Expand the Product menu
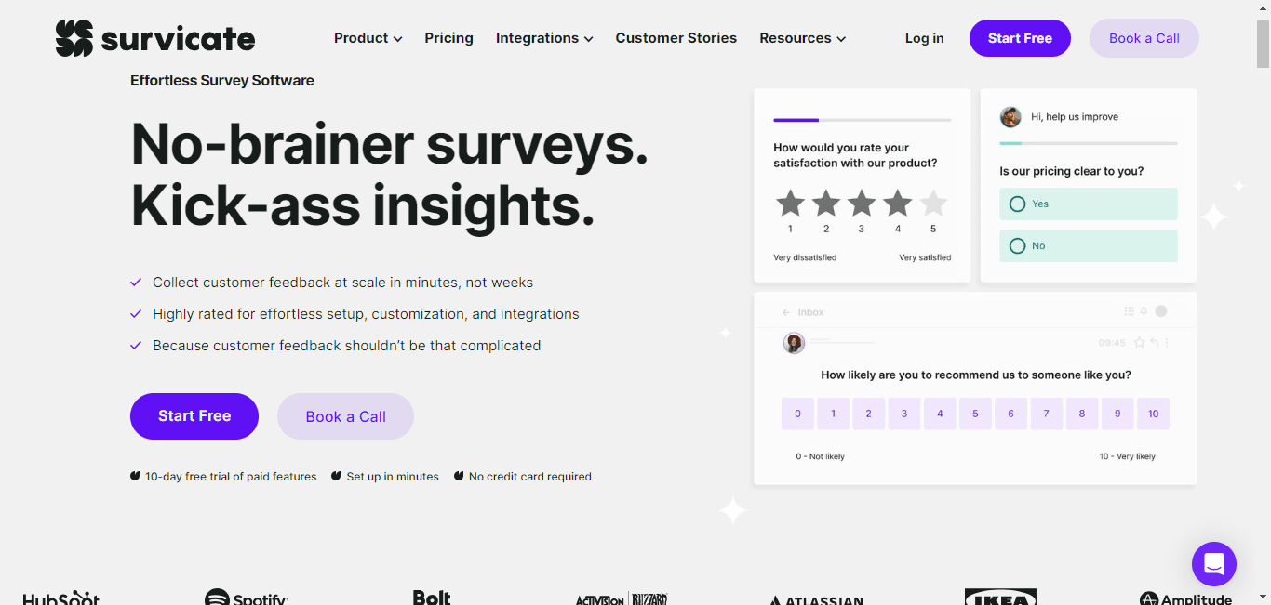 [368, 38]
